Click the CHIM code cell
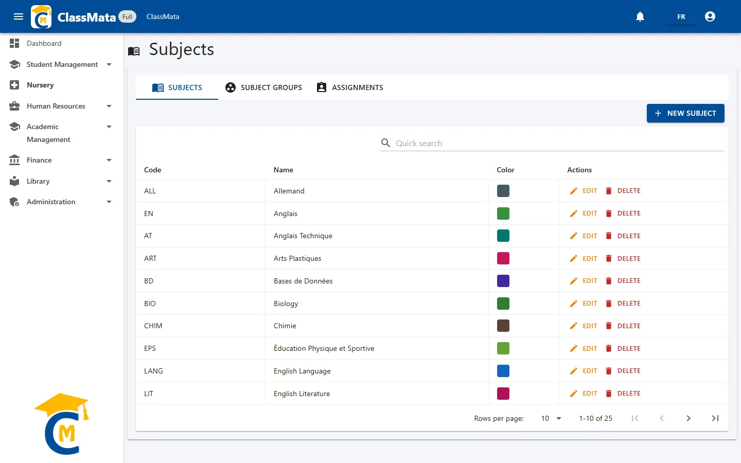 point(201,326)
